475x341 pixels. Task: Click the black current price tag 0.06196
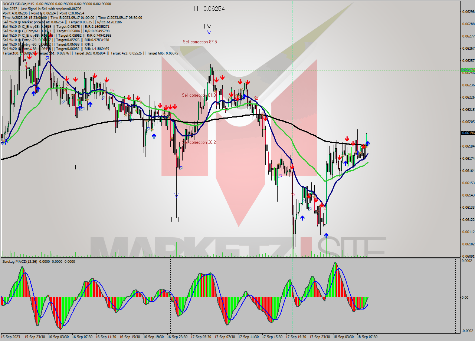click(467, 133)
